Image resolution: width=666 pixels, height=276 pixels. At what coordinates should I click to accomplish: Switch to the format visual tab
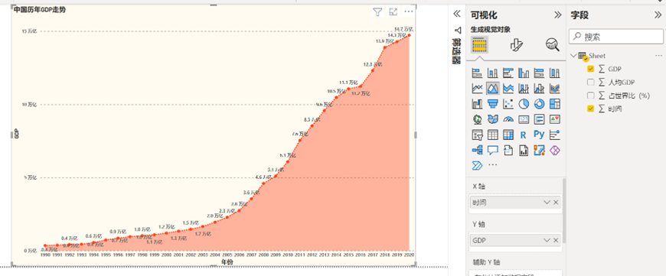pos(516,44)
